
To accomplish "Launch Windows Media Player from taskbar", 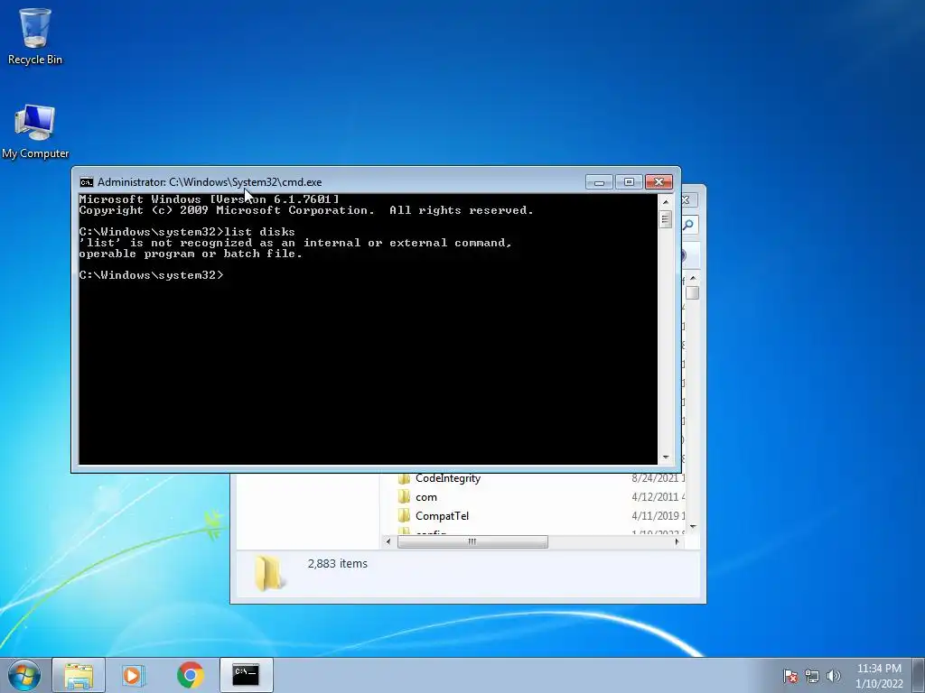I will [x=134, y=675].
